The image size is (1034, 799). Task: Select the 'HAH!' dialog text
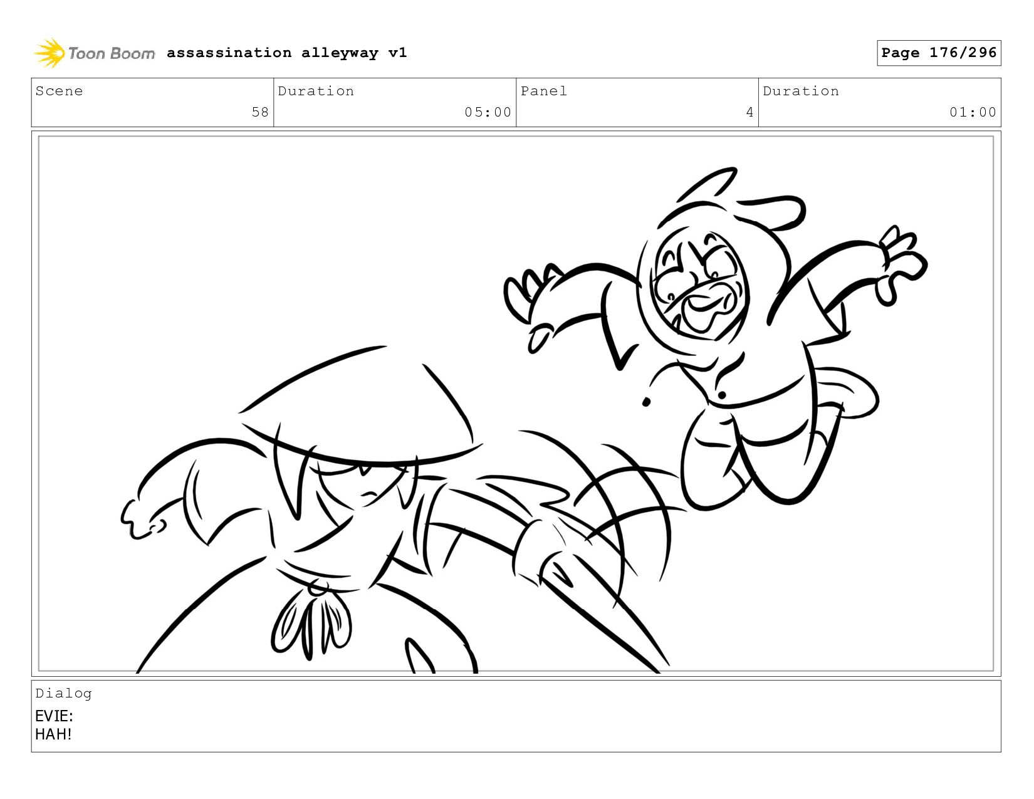click(53, 734)
